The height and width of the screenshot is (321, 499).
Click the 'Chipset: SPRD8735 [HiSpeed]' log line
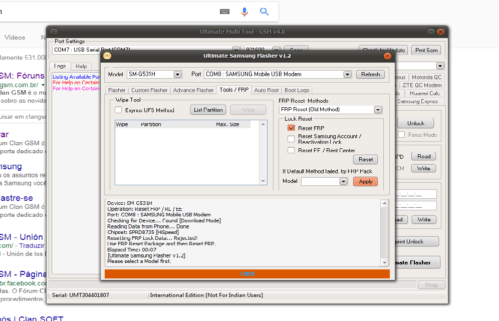(x=143, y=232)
